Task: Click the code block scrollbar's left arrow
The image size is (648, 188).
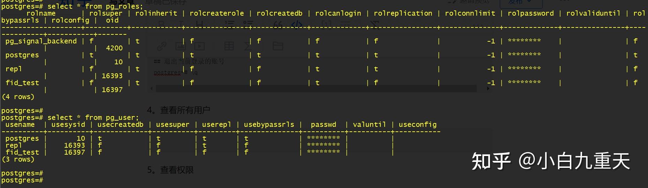Action: (151, 89)
